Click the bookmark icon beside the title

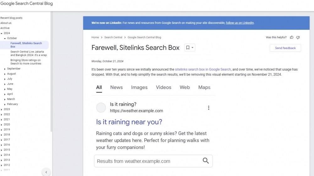coord(188,48)
